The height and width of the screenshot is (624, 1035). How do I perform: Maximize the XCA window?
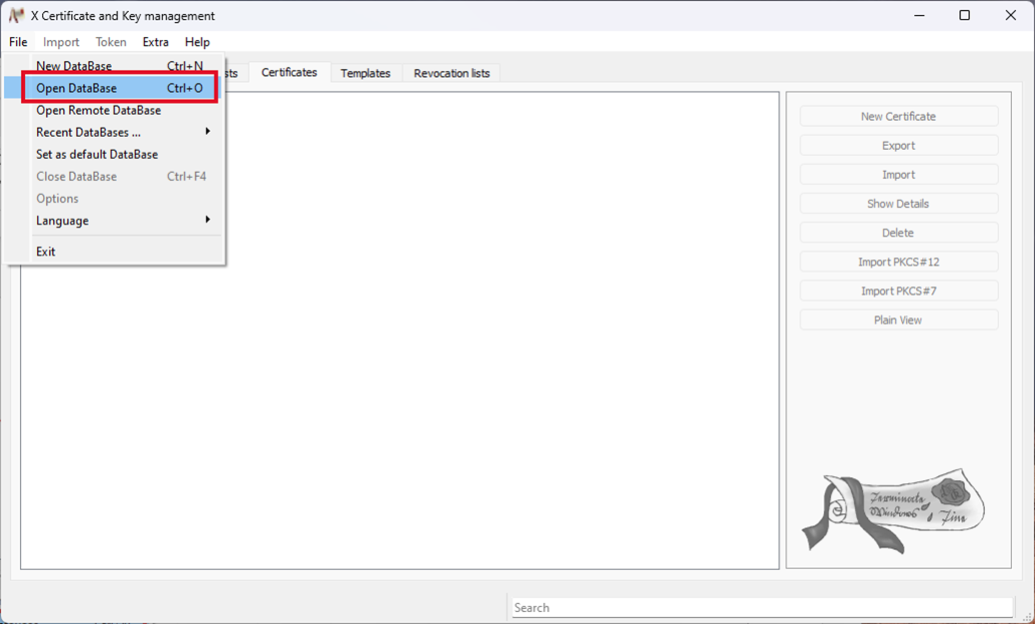pos(964,16)
